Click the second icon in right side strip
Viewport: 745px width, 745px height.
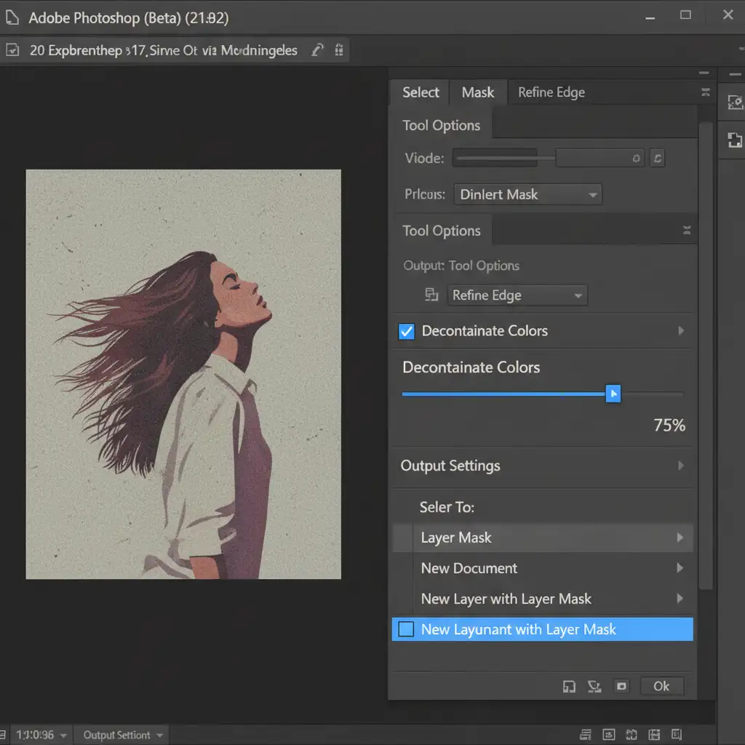734,140
